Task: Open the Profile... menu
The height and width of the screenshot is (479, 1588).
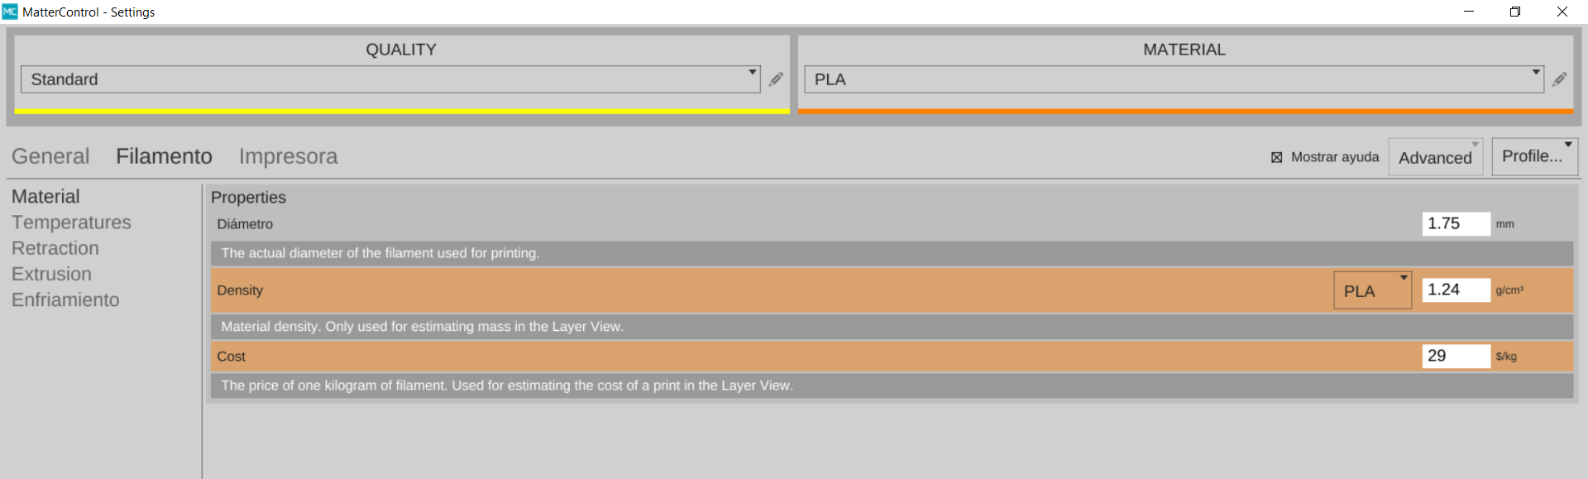Action: (1534, 156)
